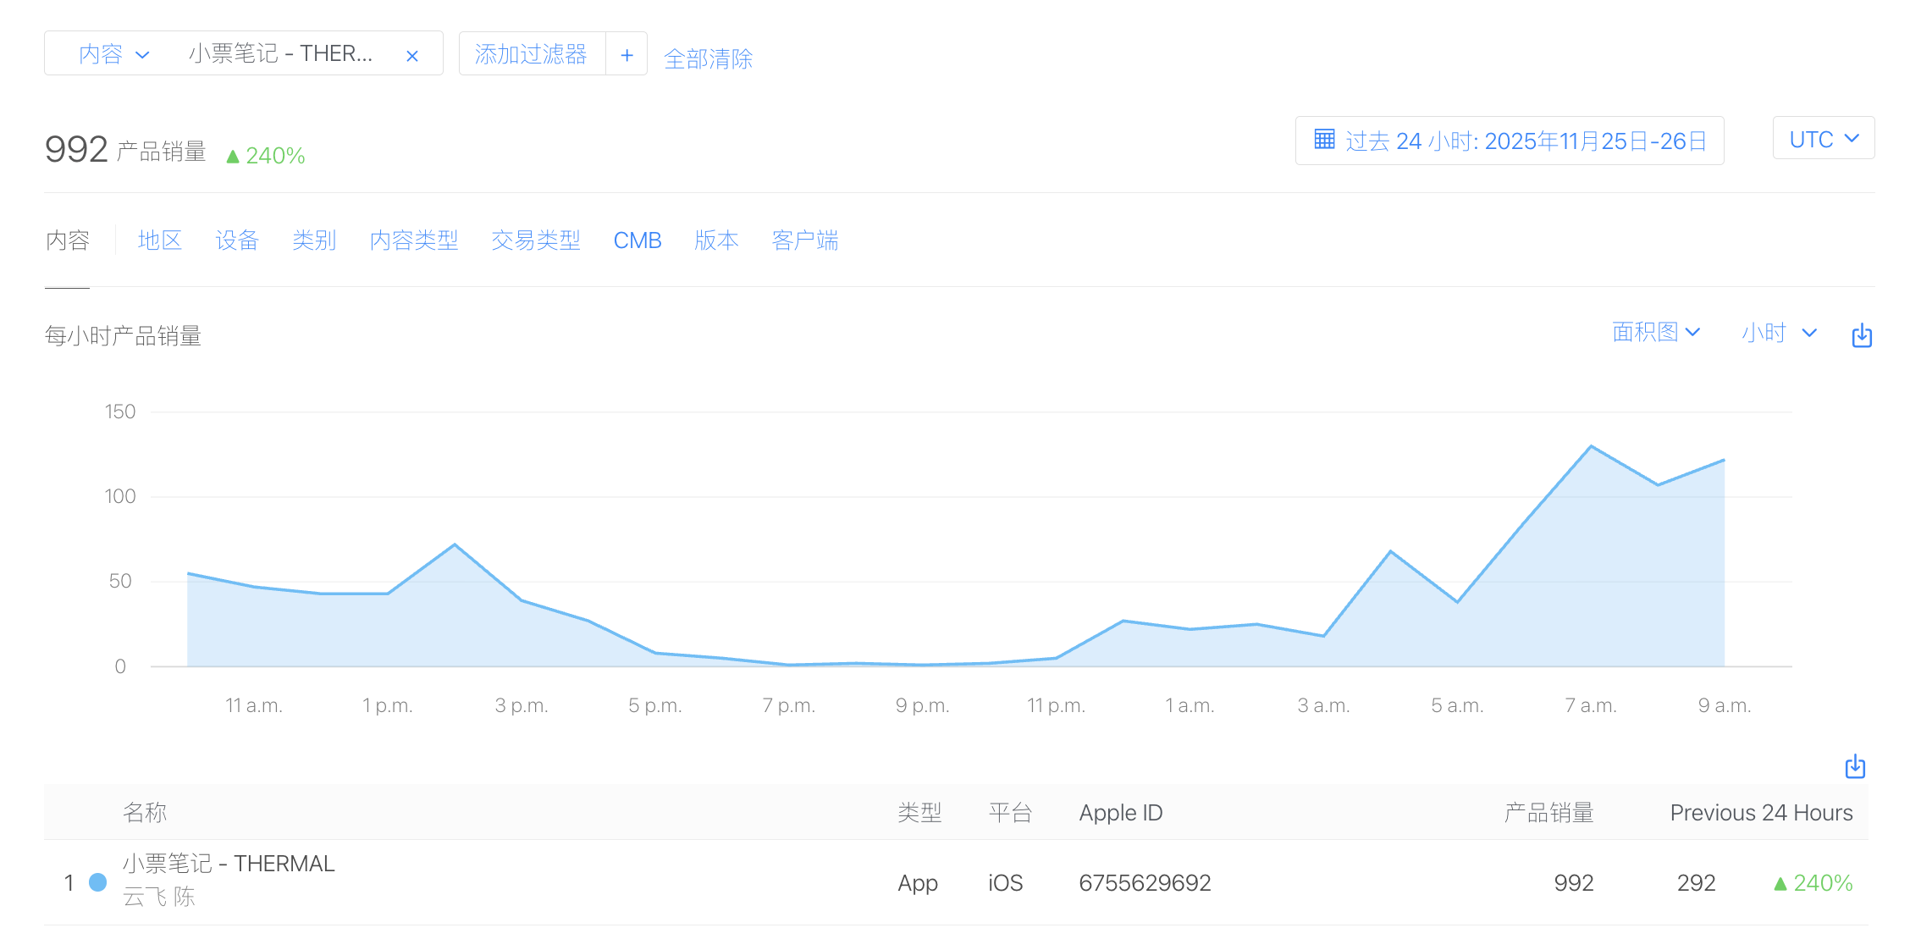Open the 内容 filter dropdown
The height and width of the screenshot is (928, 1910).
(x=113, y=54)
